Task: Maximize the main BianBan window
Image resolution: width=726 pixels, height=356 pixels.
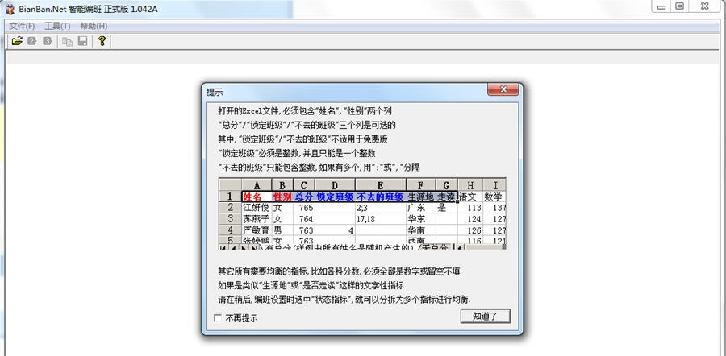Action: [679, 6]
